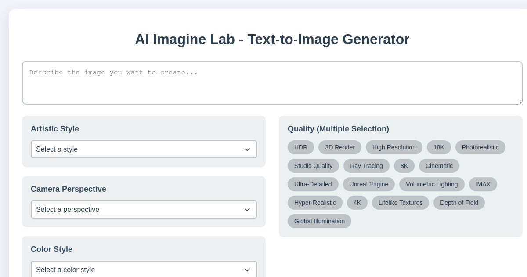Enable Ray Tracing quality

pyautogui.click(x=366, y=166)
